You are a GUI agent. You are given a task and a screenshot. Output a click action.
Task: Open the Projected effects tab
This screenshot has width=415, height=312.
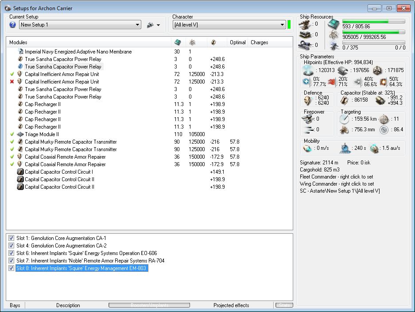click(231, 305)
